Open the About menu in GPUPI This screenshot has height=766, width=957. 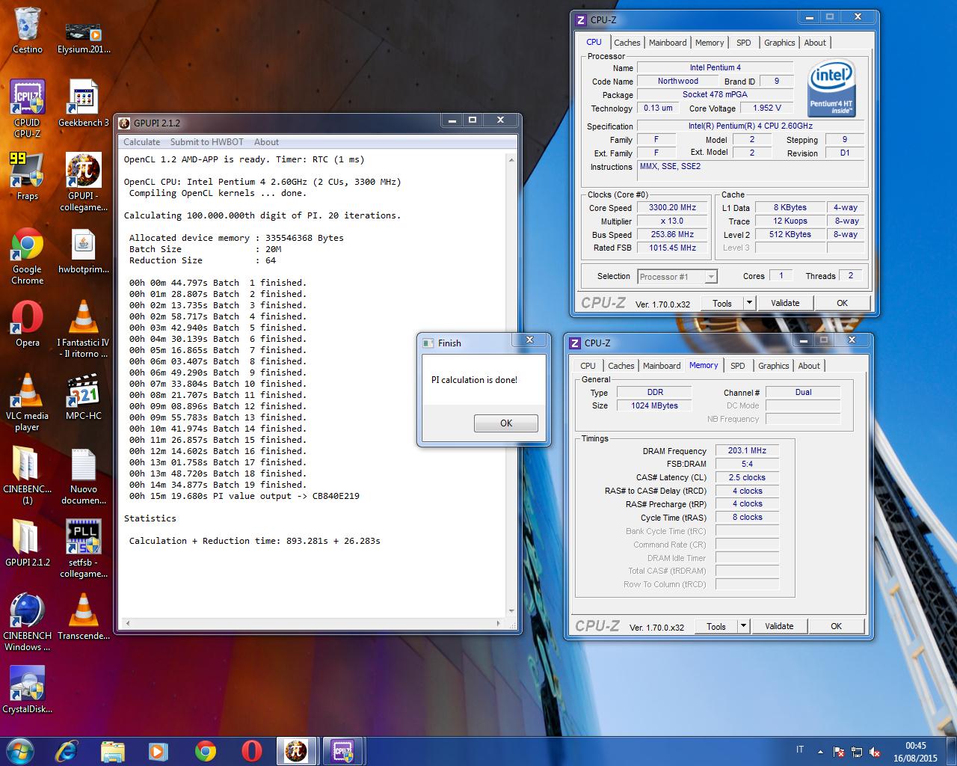point(266,142)
